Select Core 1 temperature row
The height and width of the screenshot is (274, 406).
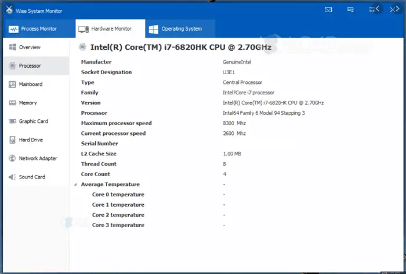118,204
